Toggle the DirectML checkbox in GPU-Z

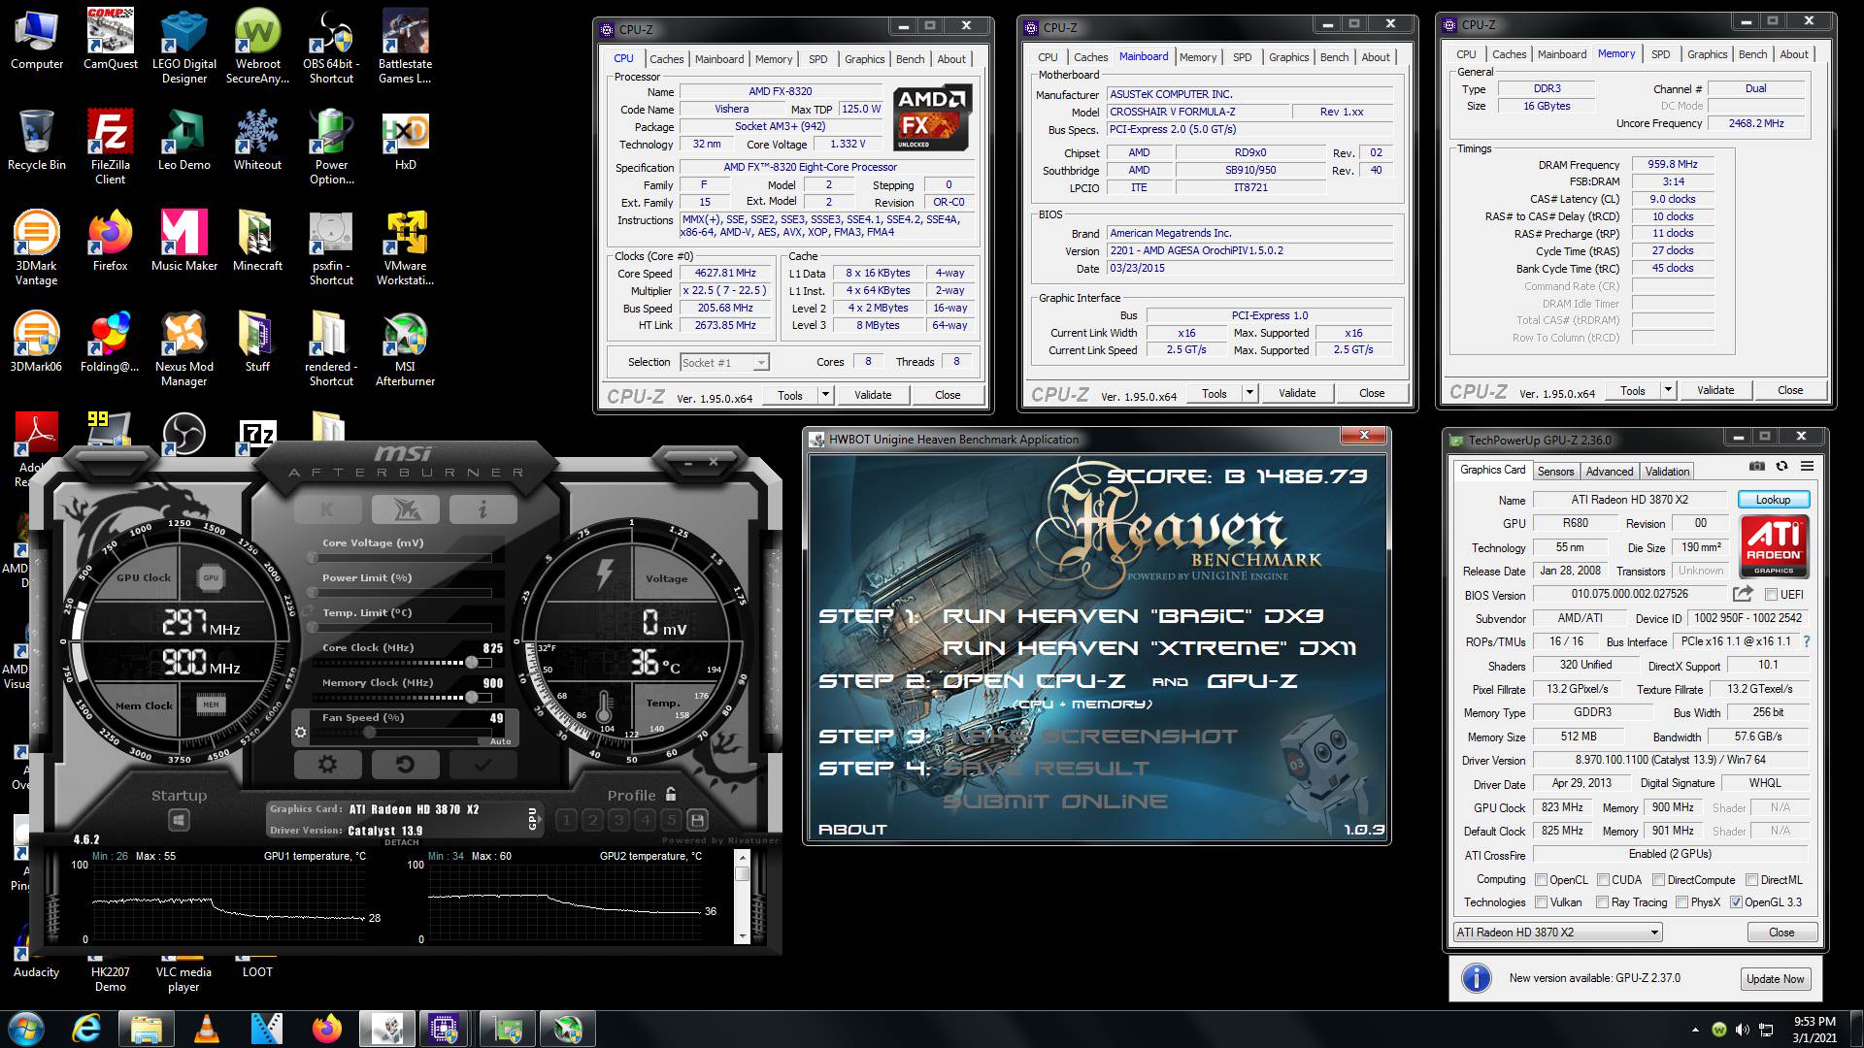[1751, 880]
